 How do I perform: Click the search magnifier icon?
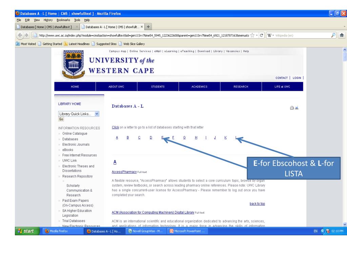tap(333, 35)
